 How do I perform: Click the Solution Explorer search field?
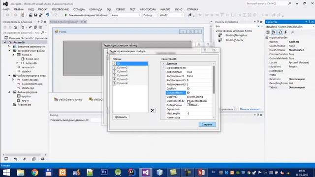click(x=21, y=32)
